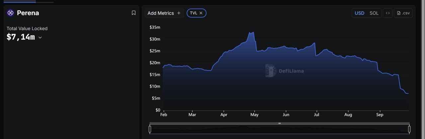Click the right range slider handle

(x=409, y=129)
